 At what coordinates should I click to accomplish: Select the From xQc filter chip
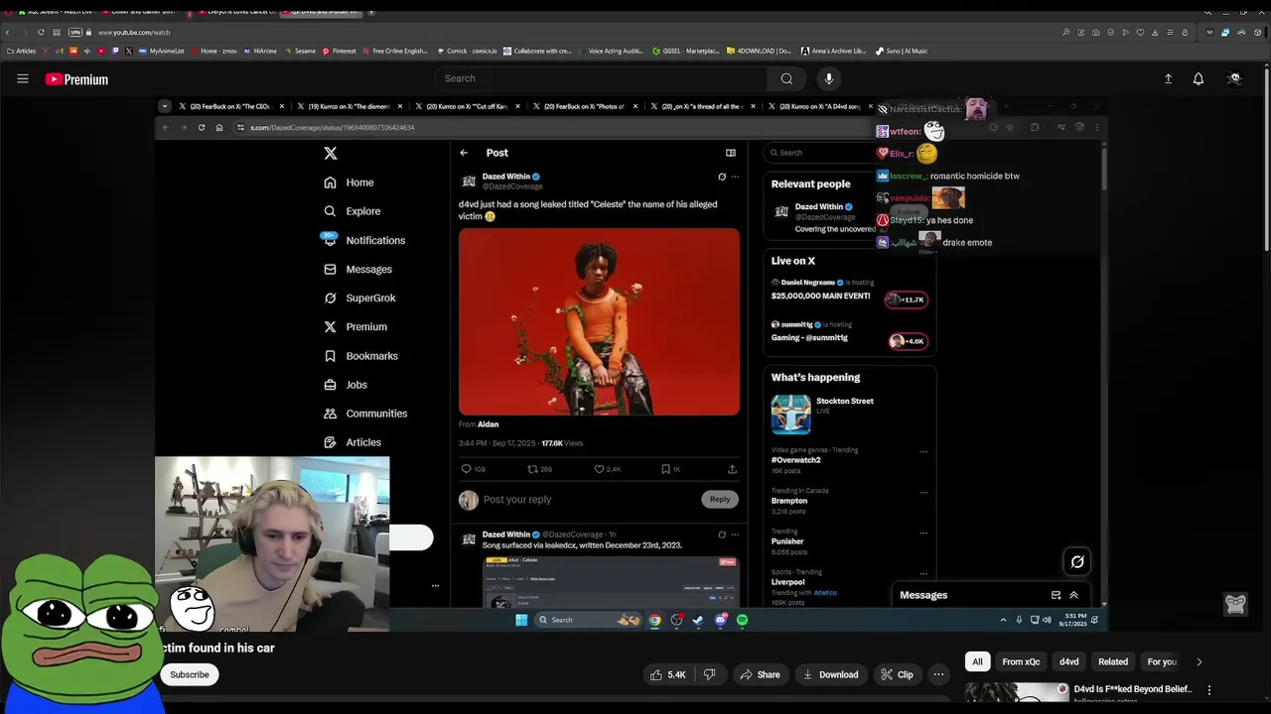(x=1021, y=661)
